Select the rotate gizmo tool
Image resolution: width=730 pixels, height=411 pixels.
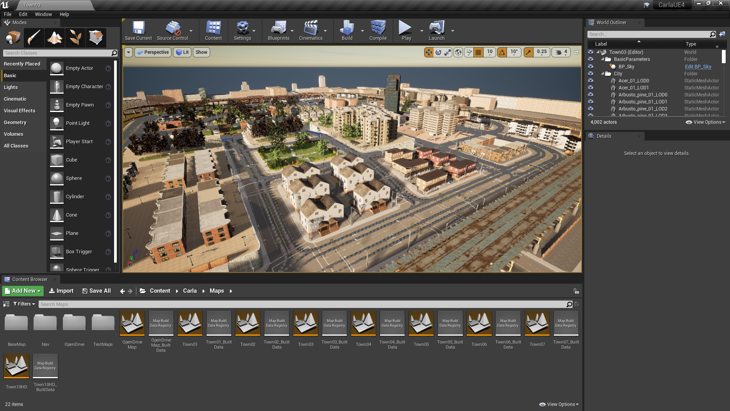click(x=438, y=52)
